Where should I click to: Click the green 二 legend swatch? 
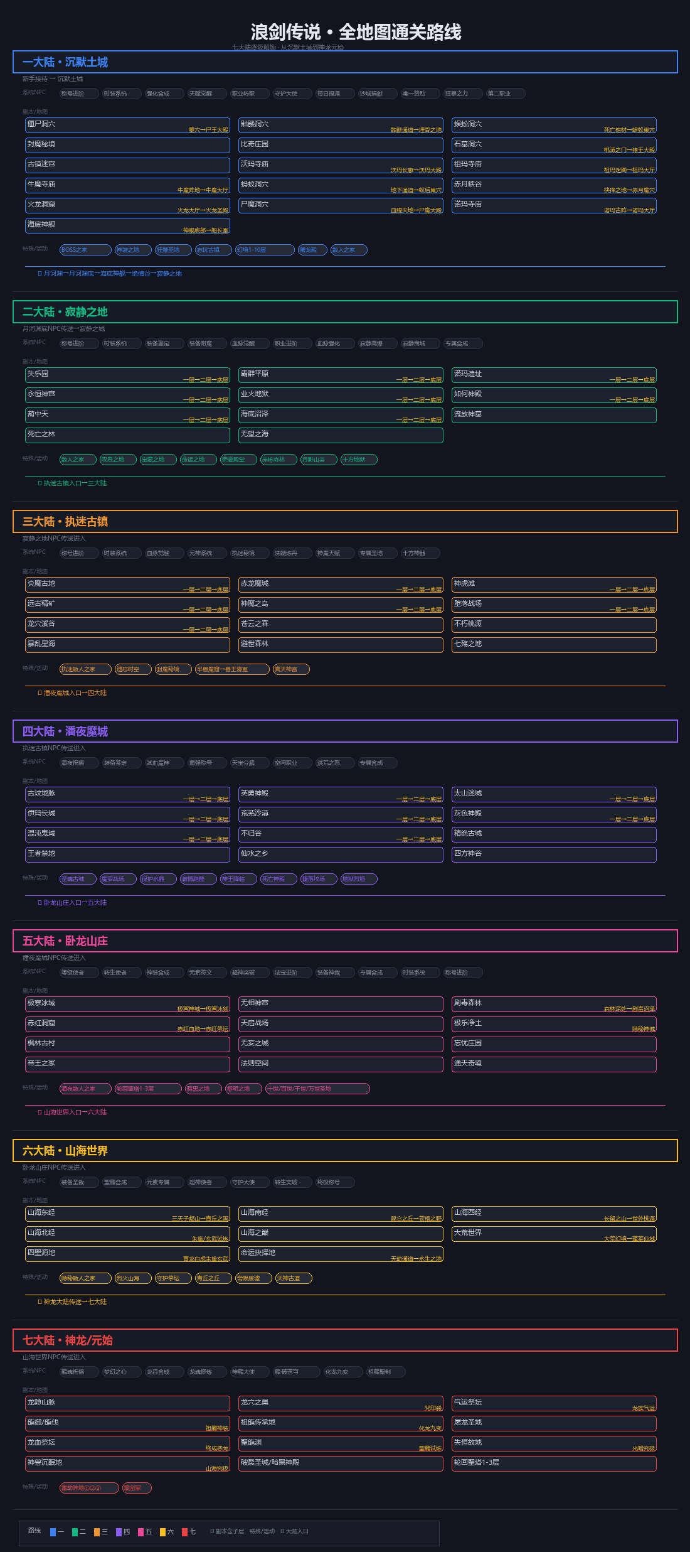(x=75, y=1532)
